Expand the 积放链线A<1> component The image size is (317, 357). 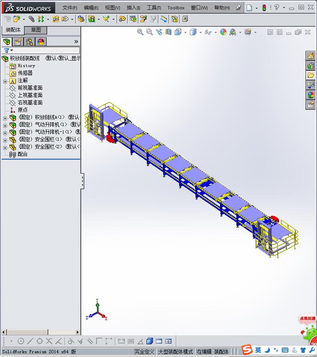[5, 118]
